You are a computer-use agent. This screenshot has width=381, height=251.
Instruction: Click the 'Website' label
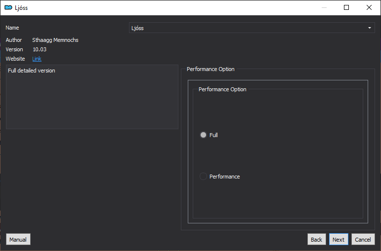point(15,59)
